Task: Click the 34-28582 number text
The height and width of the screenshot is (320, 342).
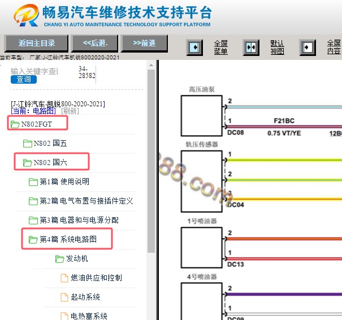Action: tap(87, 72)
